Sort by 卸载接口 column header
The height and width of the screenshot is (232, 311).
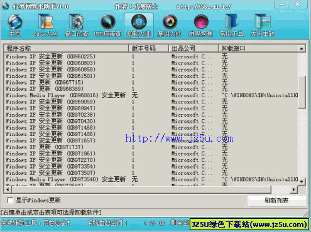tap(258, 48)
